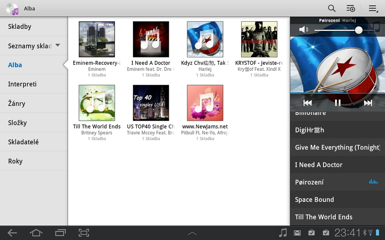Image resolution: width=385 pixels, height=240 pixels.
Task: Open the music playback status bar icon
Action: (282, 232)
